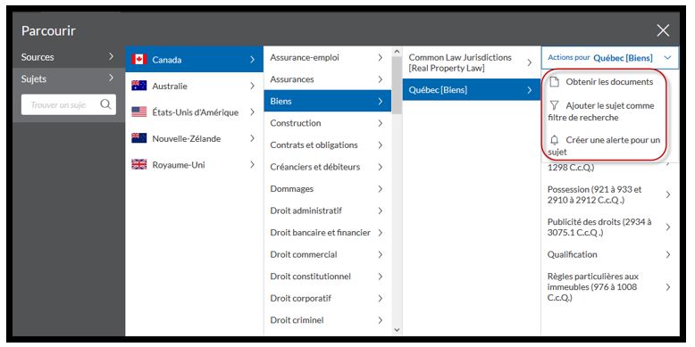Expand the Construction subject chevron
Image resolution: width=695 pixels, height=347 pixels.
(x=381, y=123)
